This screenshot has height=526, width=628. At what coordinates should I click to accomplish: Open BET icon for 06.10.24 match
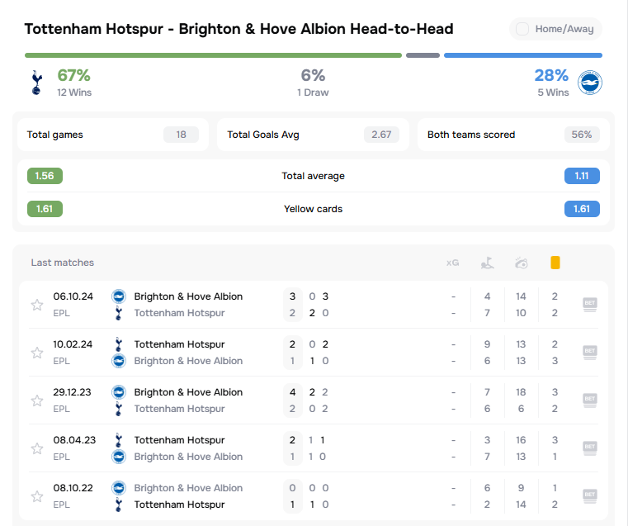pyautogui.click(x=589, y=304)
